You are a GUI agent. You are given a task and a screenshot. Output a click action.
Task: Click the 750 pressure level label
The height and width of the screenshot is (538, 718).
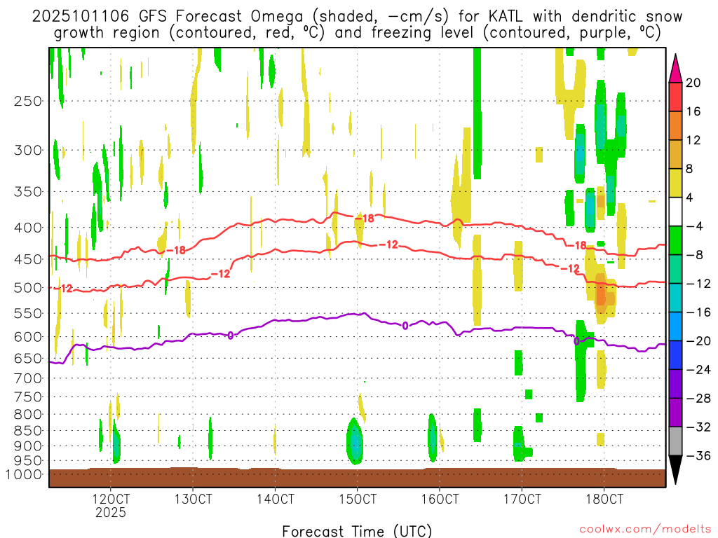point(28,397)
